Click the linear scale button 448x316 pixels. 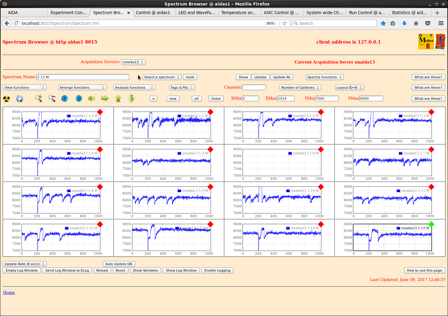coord(216,98)
